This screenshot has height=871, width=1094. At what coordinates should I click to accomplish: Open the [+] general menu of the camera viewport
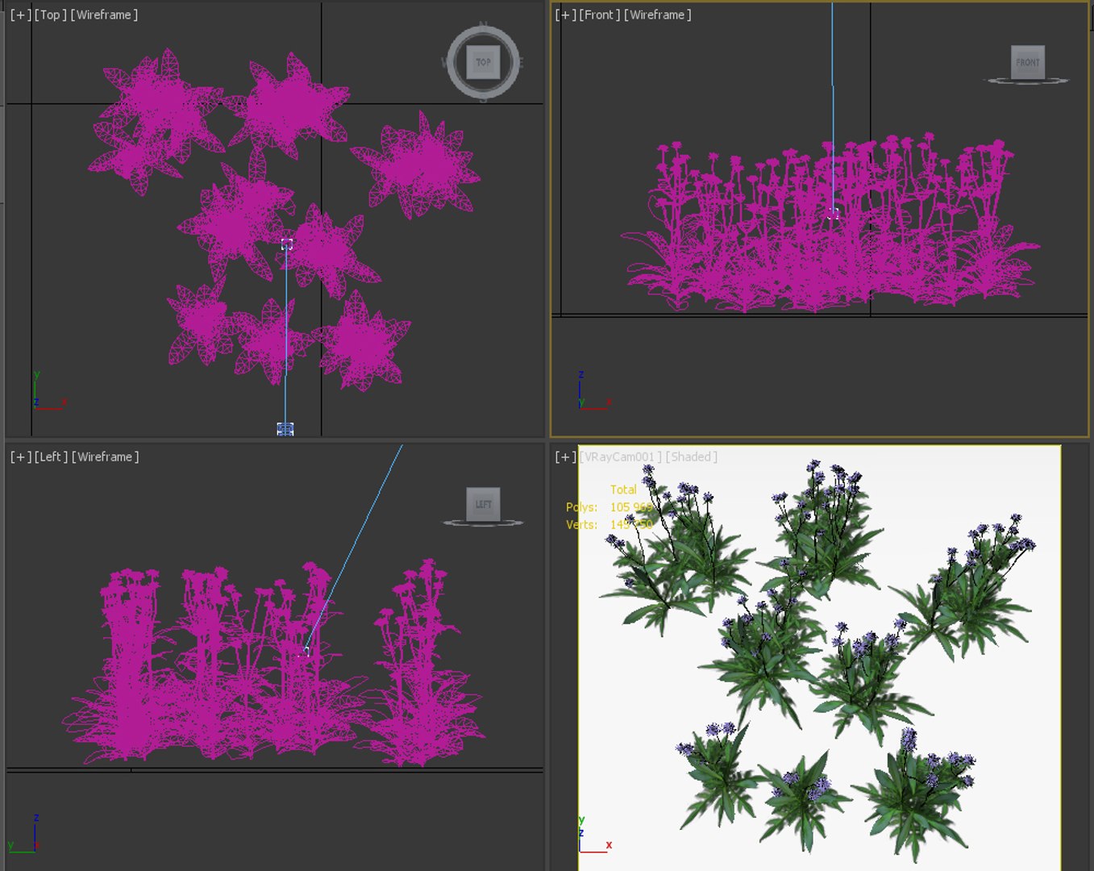(x=566, y=456)
